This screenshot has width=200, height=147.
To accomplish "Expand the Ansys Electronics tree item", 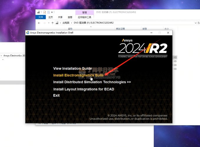I will [x=1, y=56].
